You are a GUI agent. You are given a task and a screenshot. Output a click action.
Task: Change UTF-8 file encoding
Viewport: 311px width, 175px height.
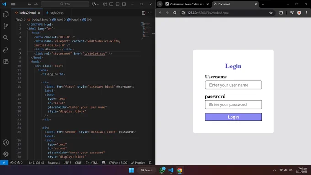coord(67,163)
